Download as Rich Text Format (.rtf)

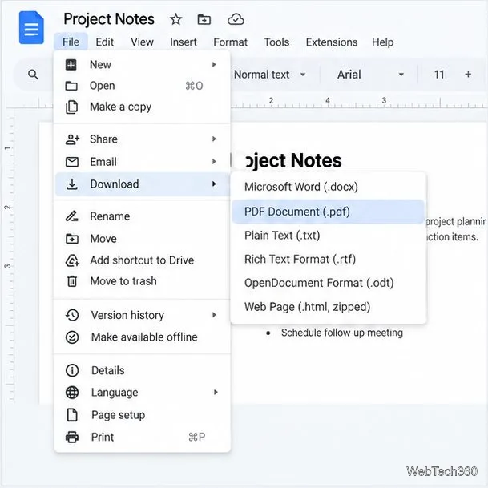329,259
